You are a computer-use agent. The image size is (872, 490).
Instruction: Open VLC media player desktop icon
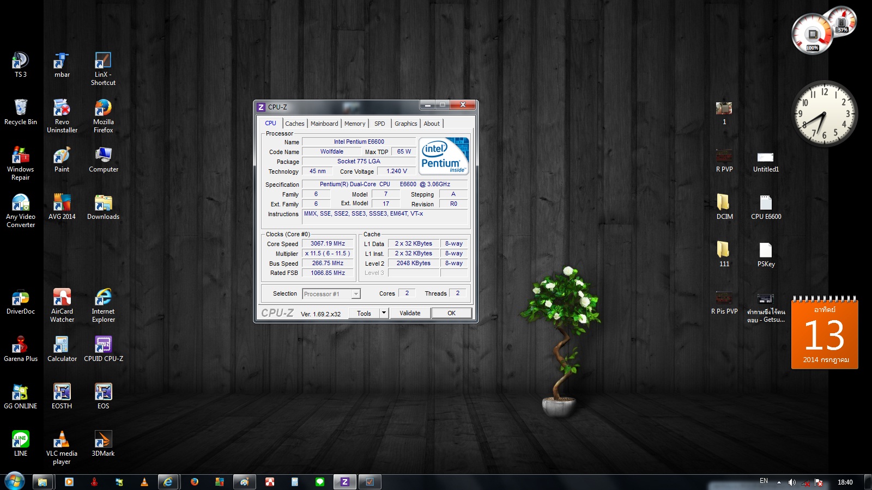(62, 448)
